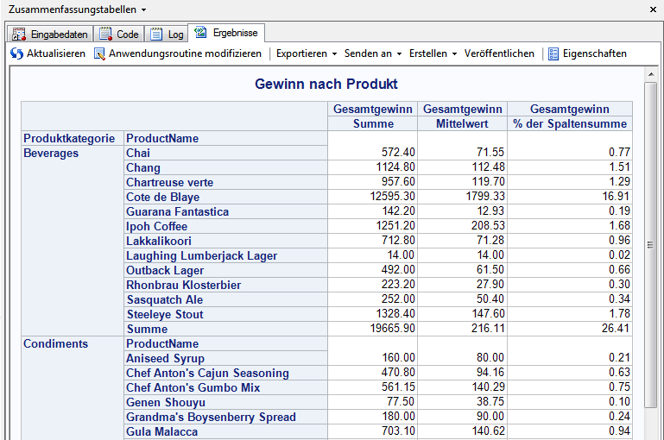Click Grandma's Boysenberry Spread label

(x=211, y=418)
